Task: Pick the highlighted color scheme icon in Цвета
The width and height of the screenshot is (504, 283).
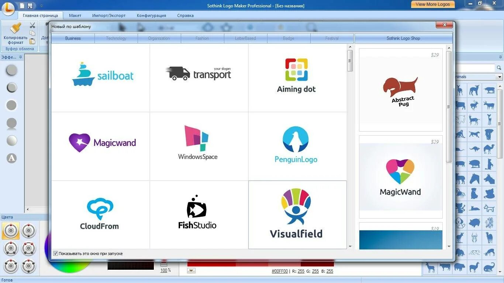Action: point(11,231)
